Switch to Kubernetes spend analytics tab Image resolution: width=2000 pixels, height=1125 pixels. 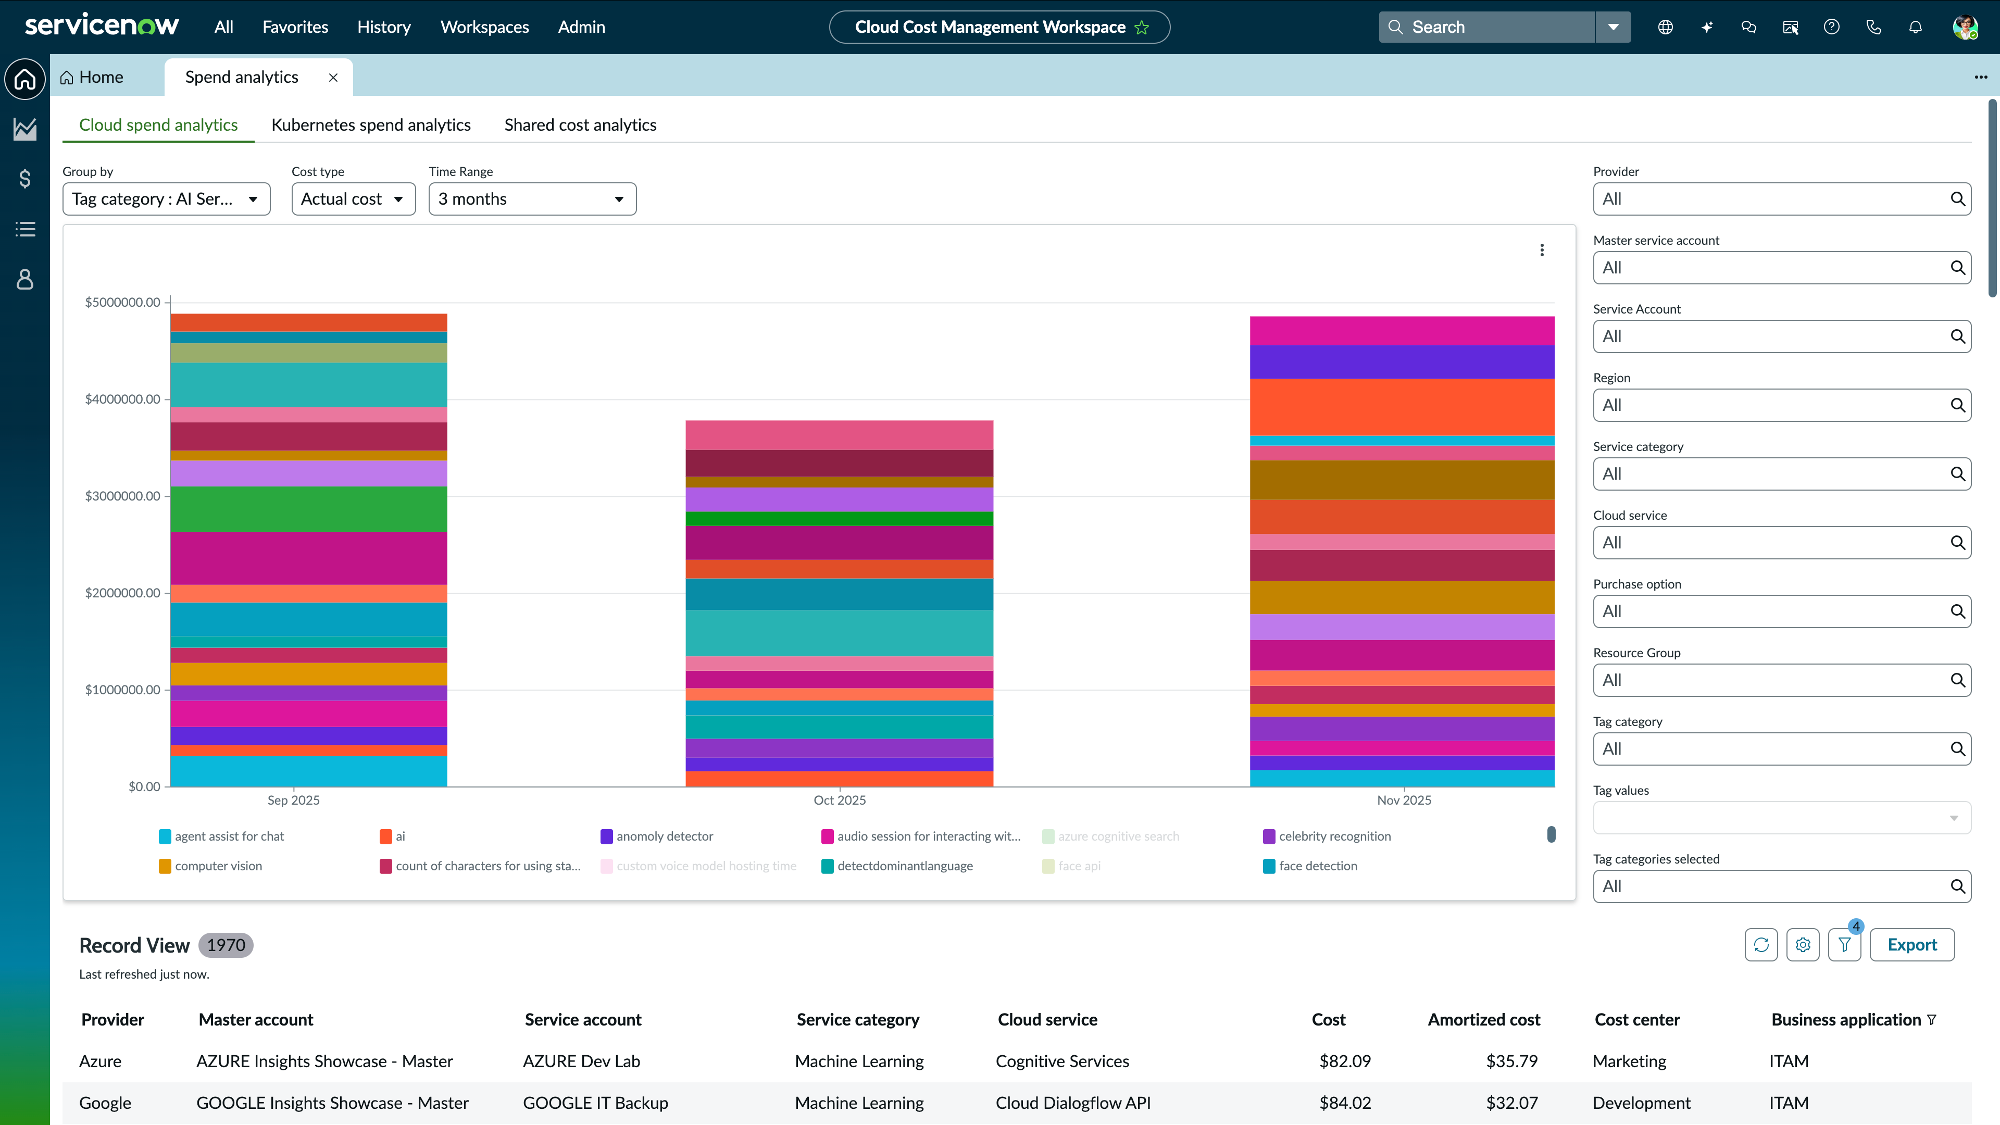point(371,125)
